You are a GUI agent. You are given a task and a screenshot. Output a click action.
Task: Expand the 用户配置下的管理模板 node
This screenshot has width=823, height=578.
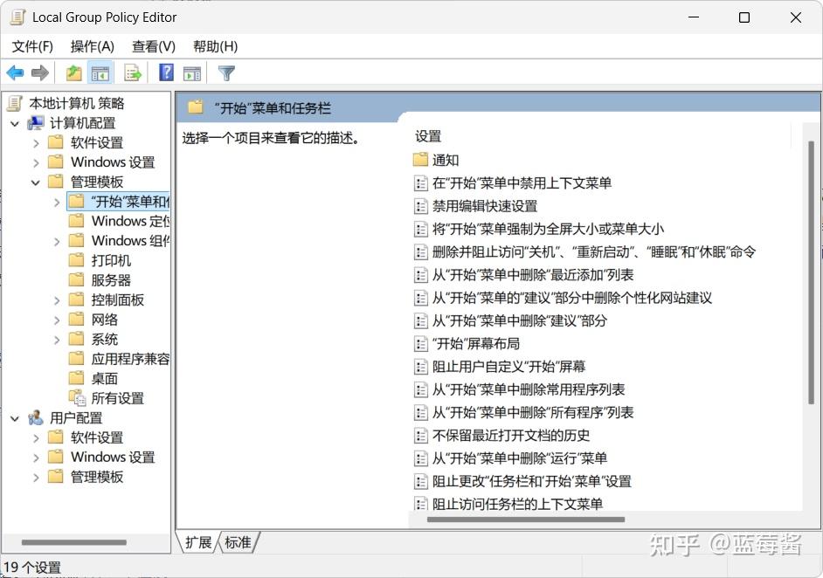35,477
